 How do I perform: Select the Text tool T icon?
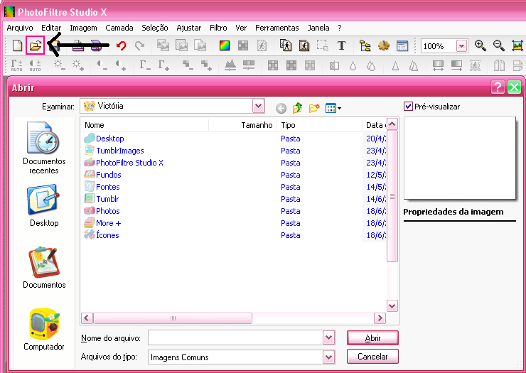coord(341,45)
